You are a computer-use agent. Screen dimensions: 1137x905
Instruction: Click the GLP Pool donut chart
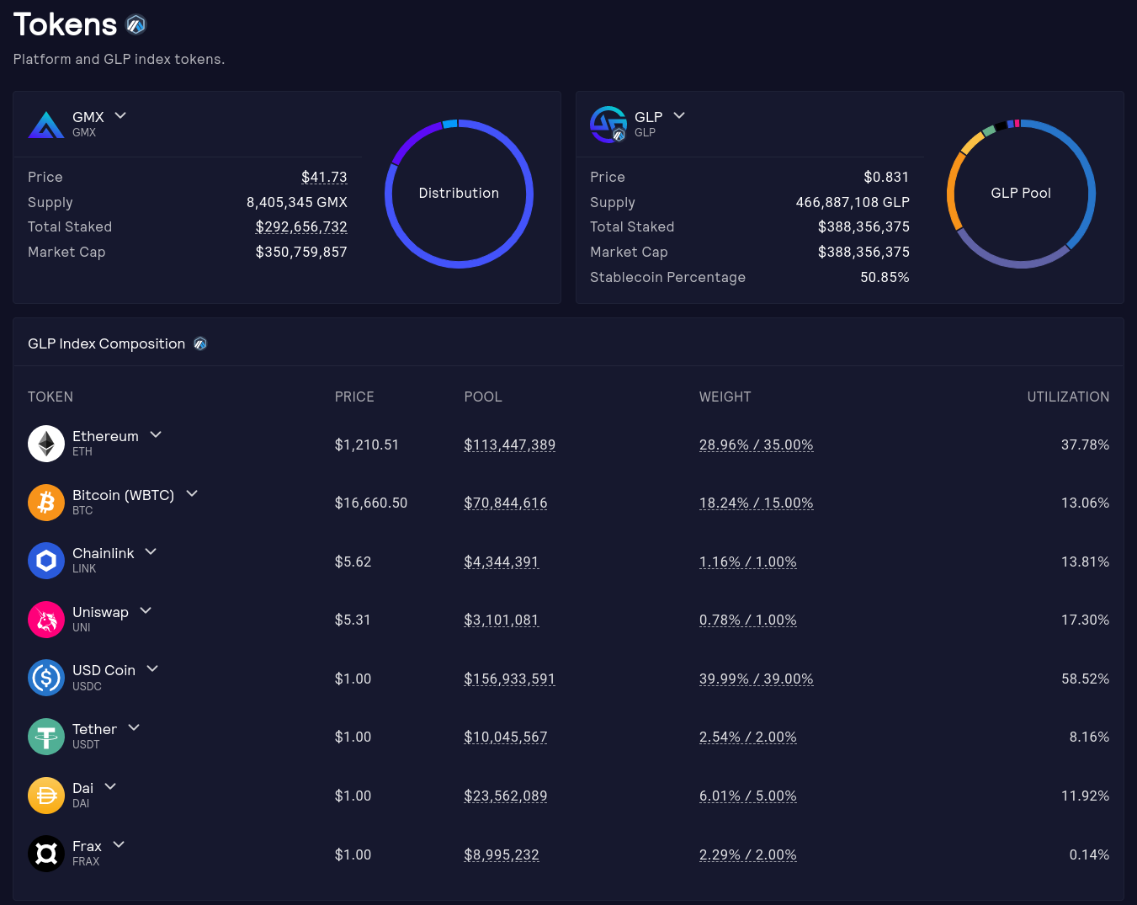click(1021, 194)
